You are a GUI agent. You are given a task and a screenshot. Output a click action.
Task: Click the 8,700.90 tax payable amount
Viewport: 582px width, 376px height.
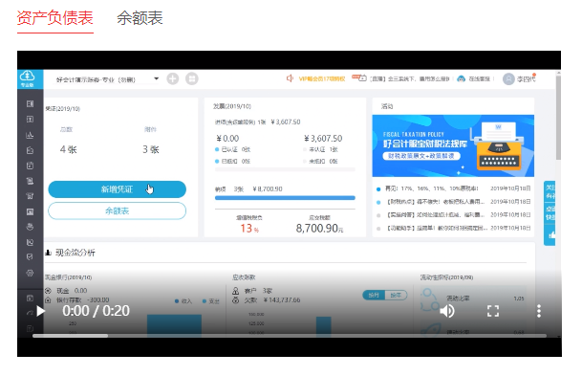319,228
